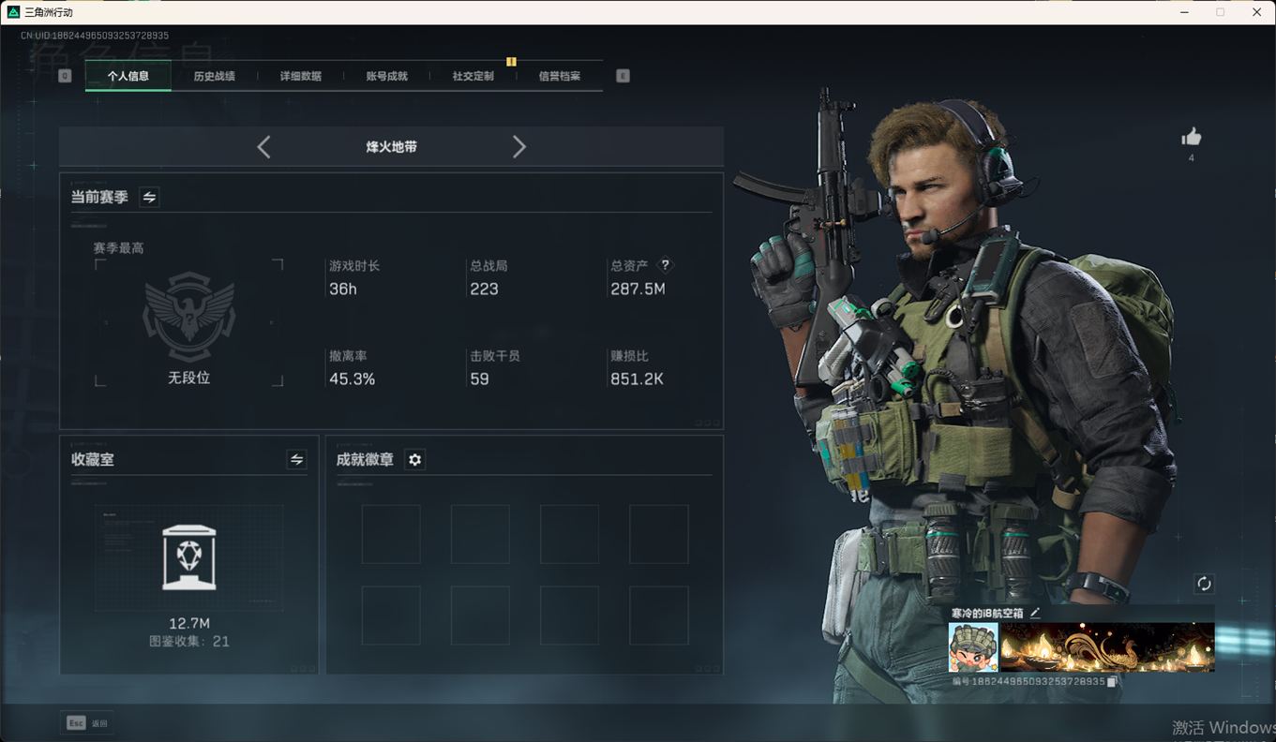Click the like count 4

[1192, 157]
